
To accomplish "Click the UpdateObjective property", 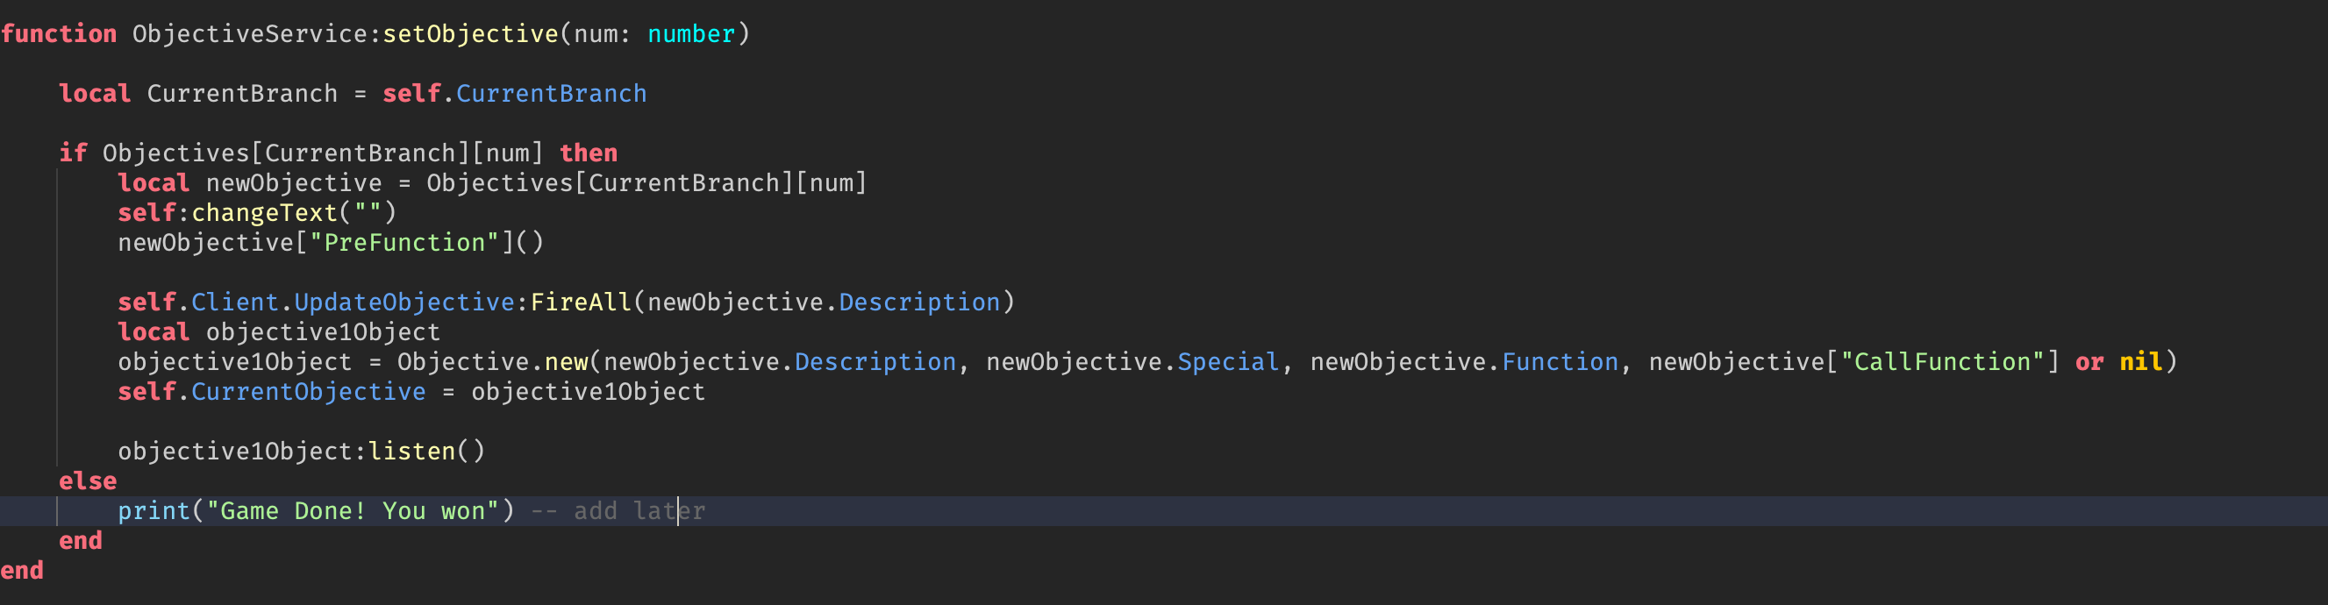I will [404, 302].
